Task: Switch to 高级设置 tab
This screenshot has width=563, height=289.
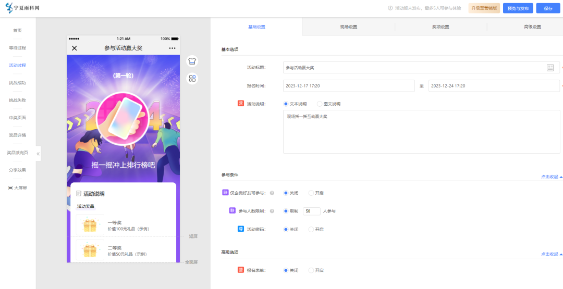Action: [x=532, y=27]
